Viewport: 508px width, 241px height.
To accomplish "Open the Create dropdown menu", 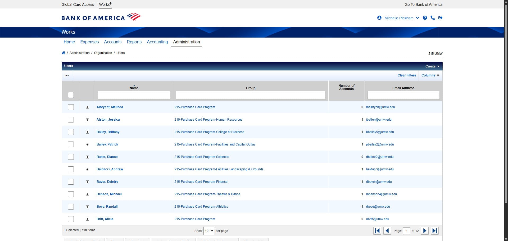I will click(432, 66).
